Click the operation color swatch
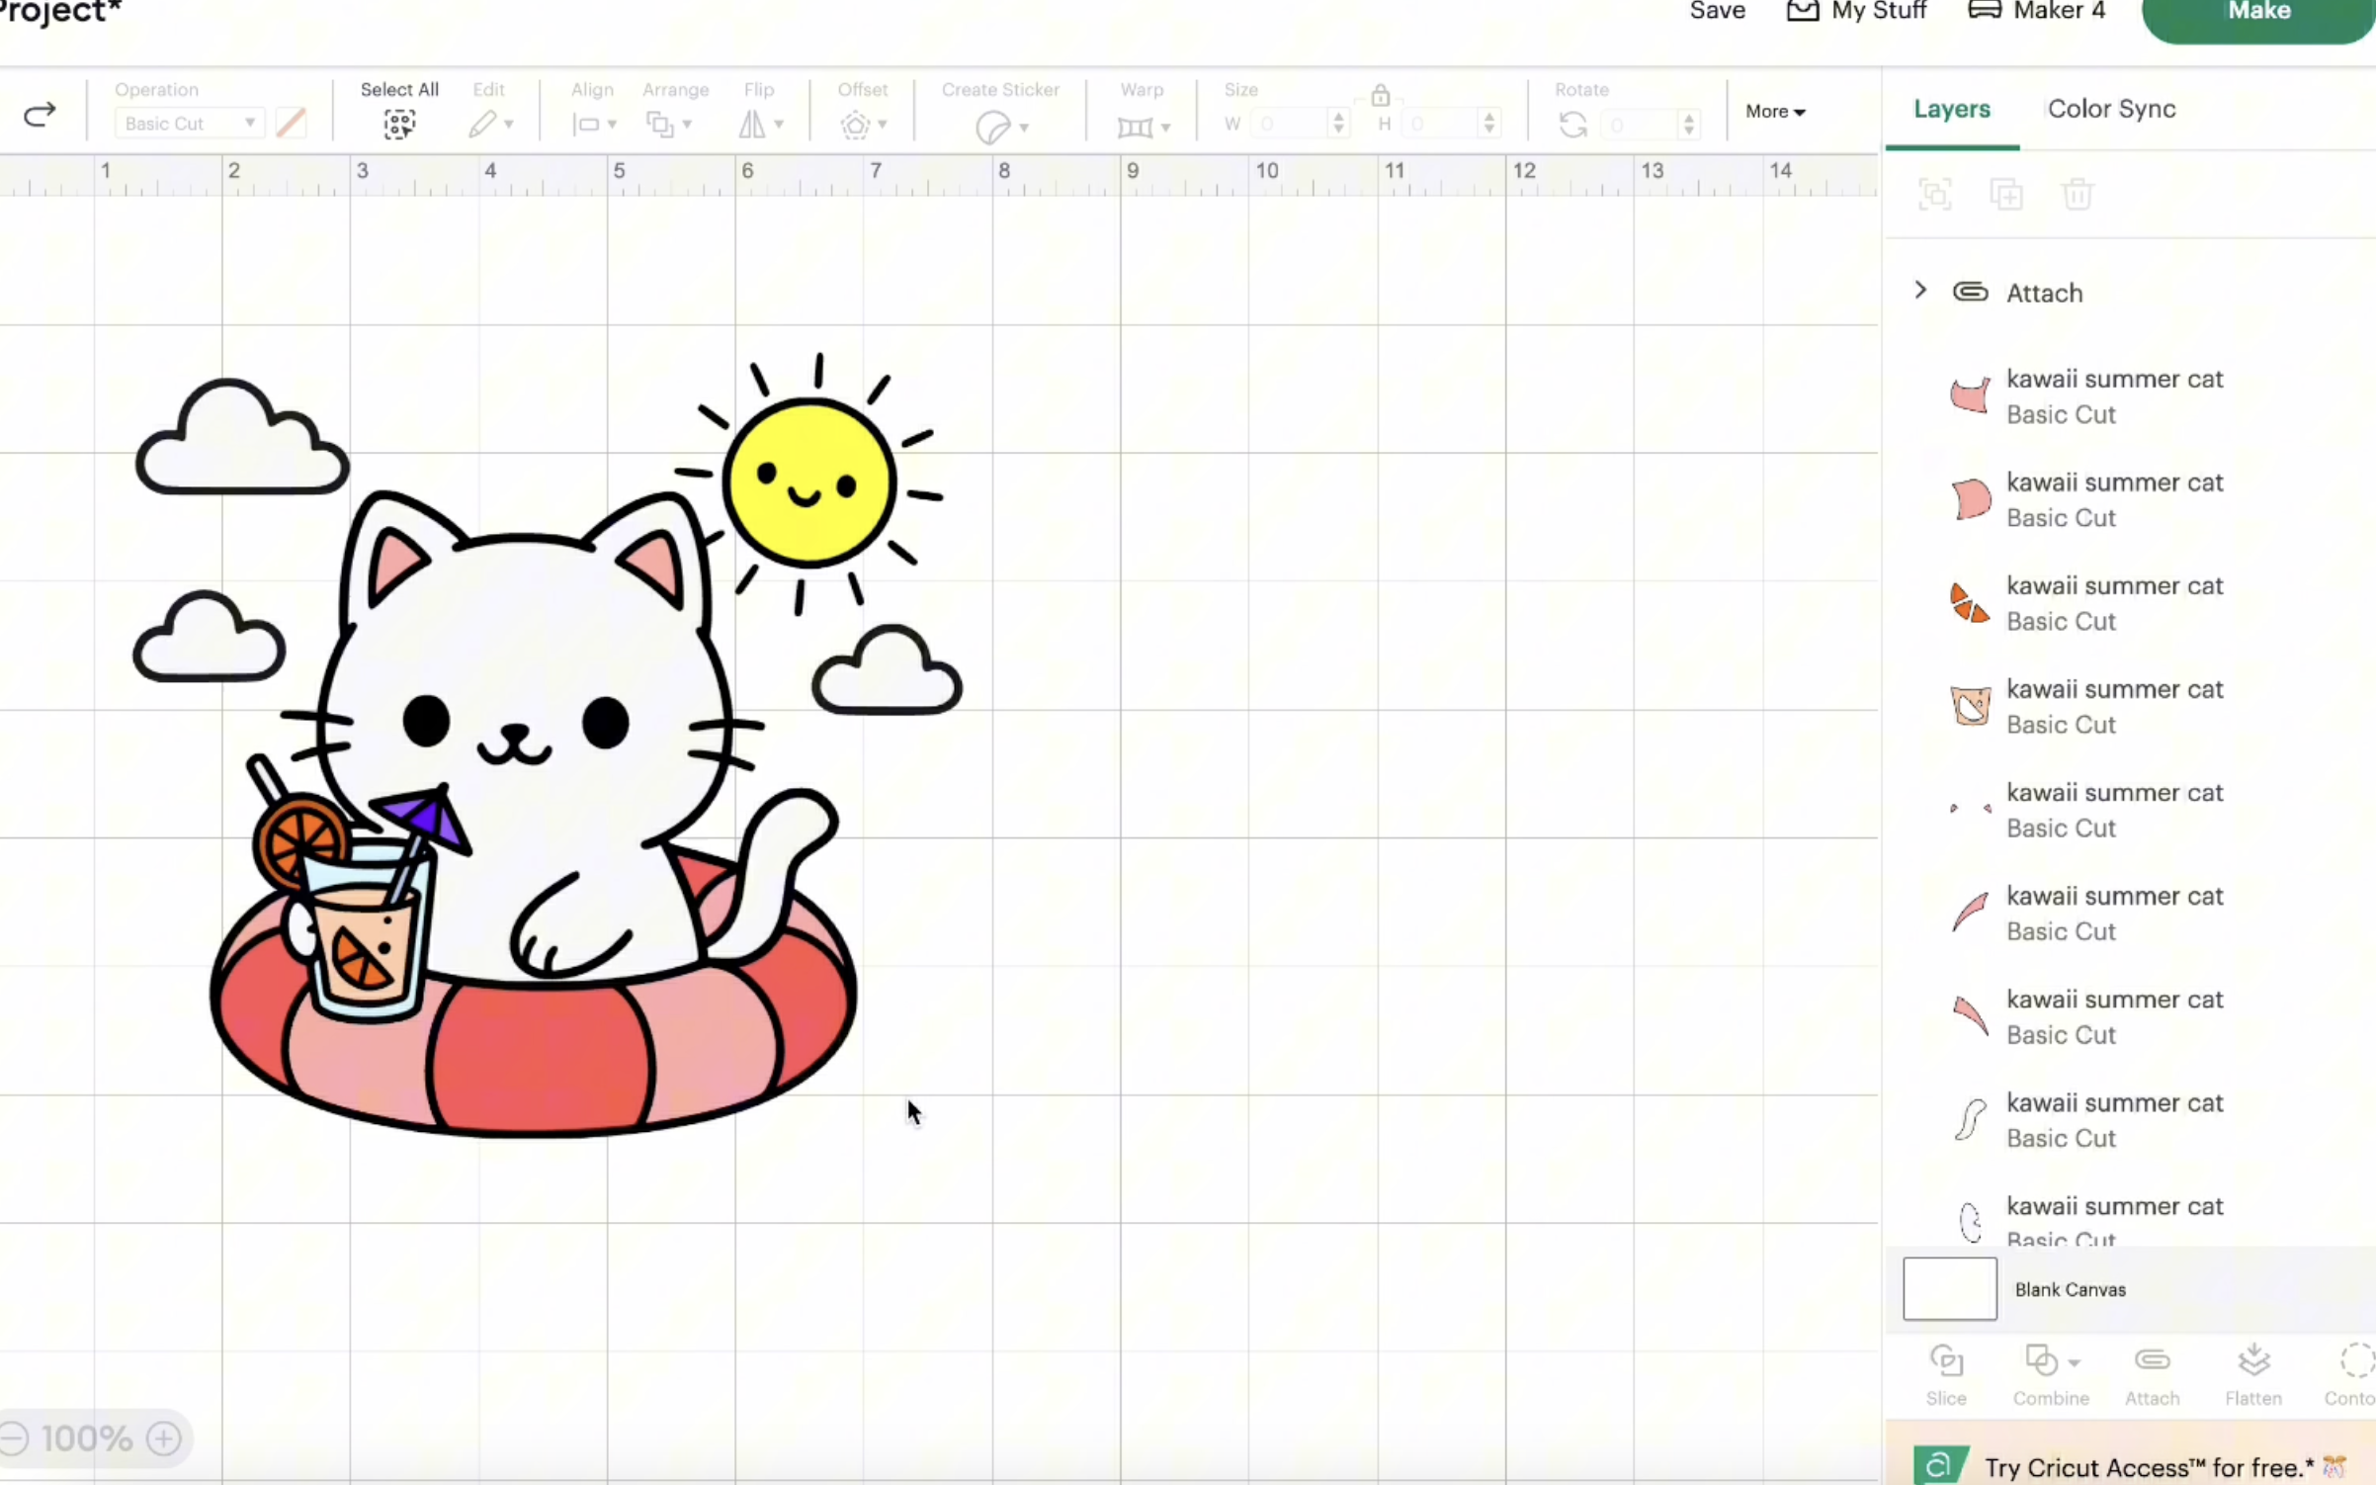This screenshot has height=1485, width=2376. (291, 124)
